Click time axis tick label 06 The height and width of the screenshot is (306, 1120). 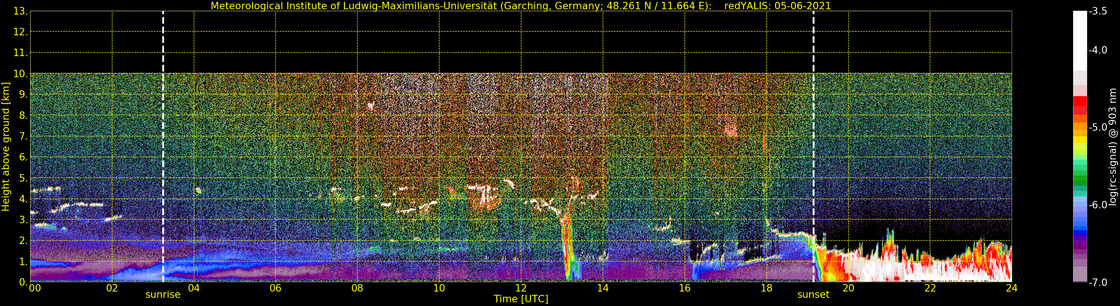coord(276,288)
